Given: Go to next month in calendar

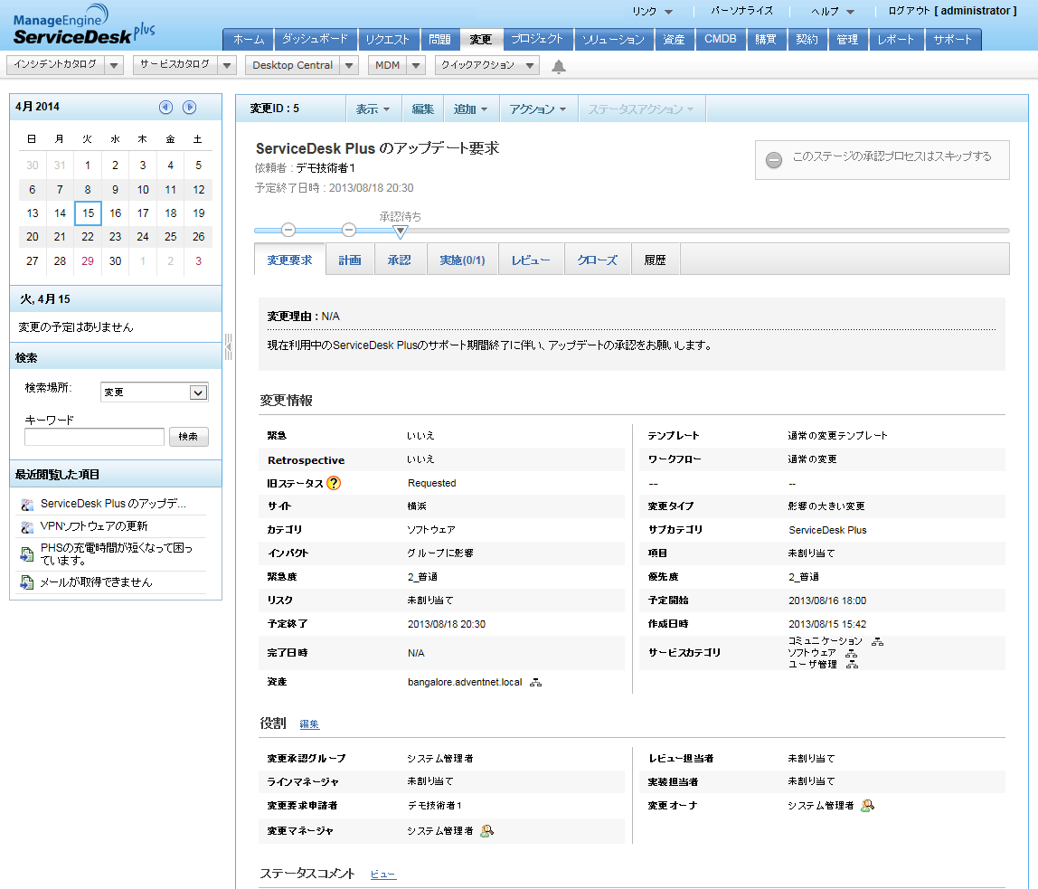Looking at the screenshot, I should [190, 107].
